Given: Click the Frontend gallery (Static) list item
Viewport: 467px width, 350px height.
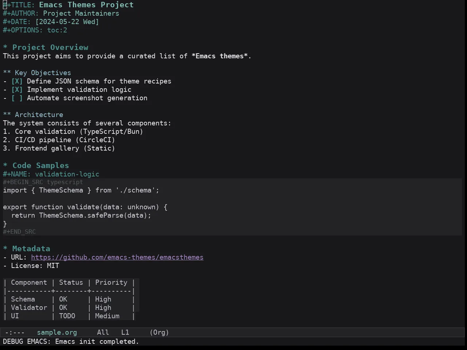Looking at the screenshot, I should 59,148.
